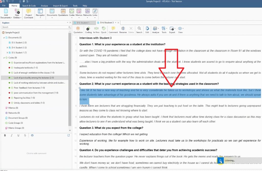Click the Rename icon in document toolbar
Viewport: 262px width, 171px height.
click(123, 30)
